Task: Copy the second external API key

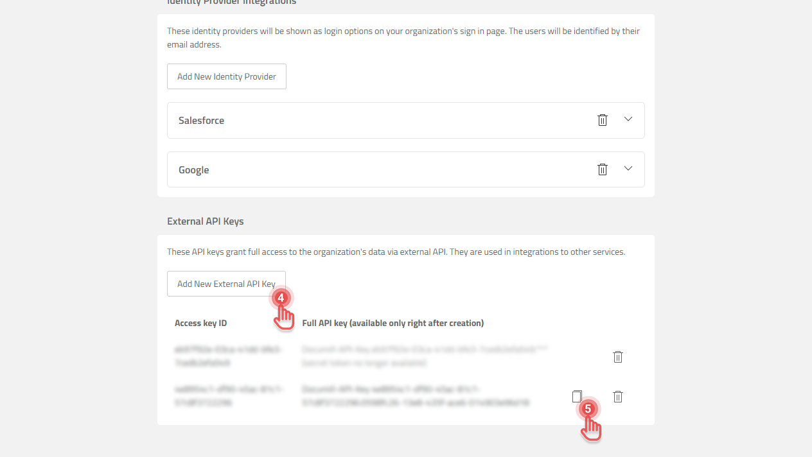Action: pos(577,396)
